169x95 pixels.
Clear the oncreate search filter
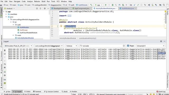(x=124, y=46)
